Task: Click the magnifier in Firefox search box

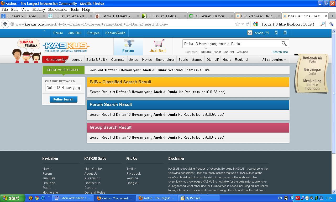Action: coord(323,24)
